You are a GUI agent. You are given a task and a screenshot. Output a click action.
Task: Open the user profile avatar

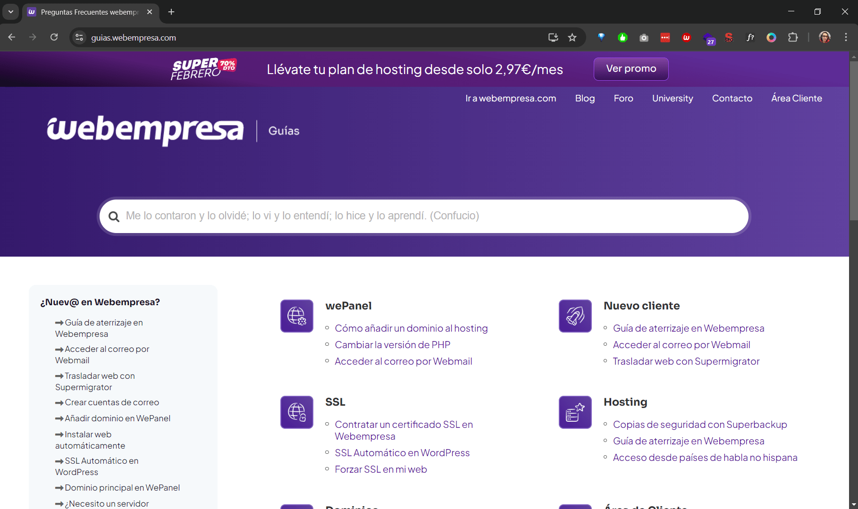pos(824,37)
